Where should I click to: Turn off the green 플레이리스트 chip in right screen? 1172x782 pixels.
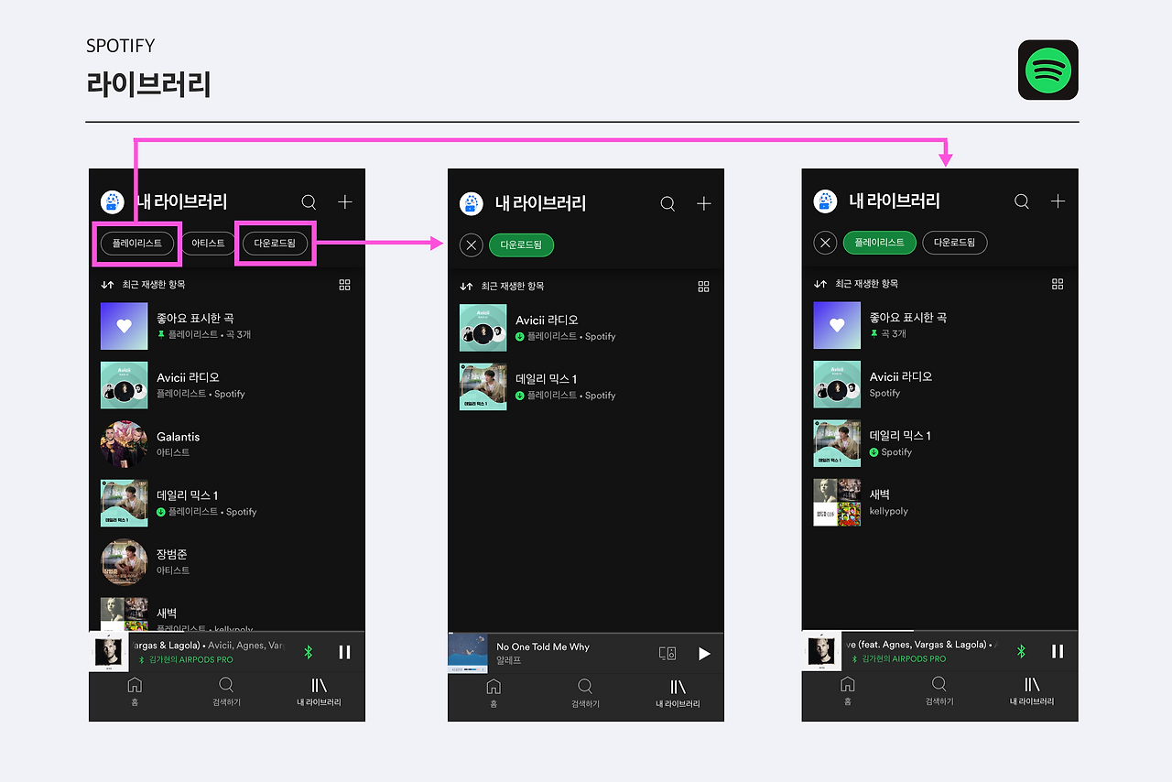[880, 243]
